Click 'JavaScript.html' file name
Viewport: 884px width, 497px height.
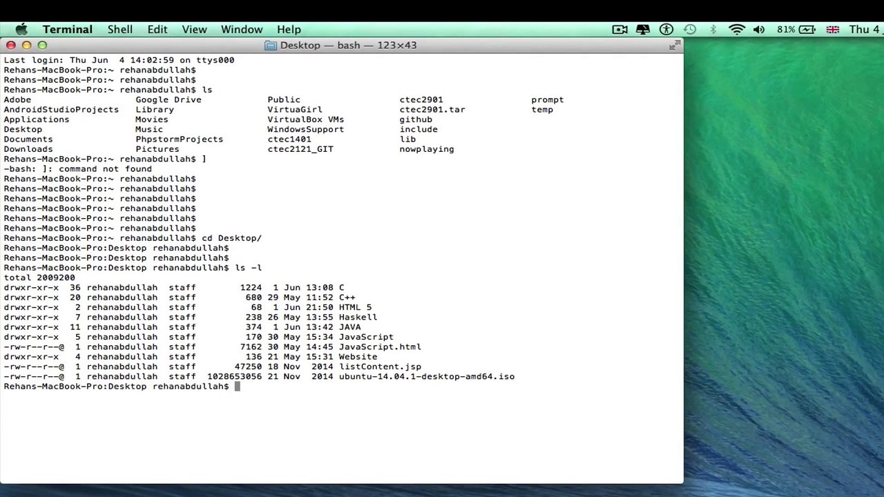click(381, 347)
